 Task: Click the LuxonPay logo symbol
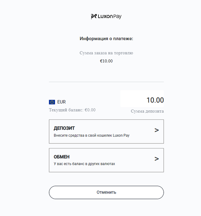pos(94,16)
